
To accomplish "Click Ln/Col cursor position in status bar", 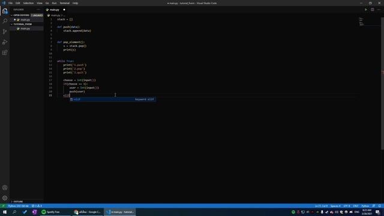I will tap(321, 206).
